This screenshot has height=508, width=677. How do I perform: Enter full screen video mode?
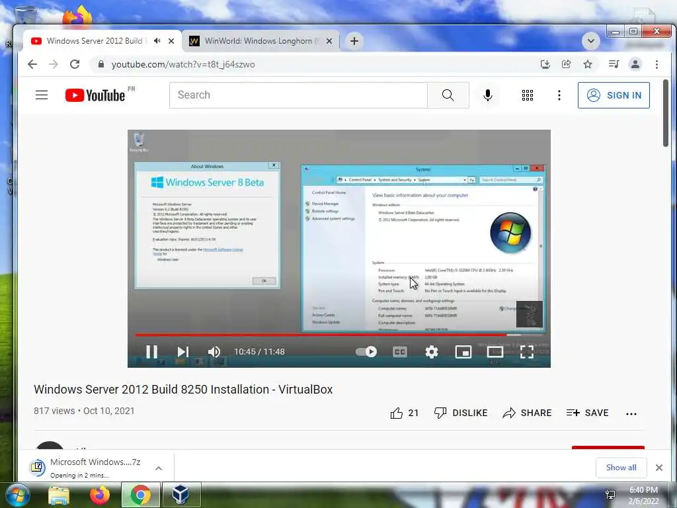(527, 352)
